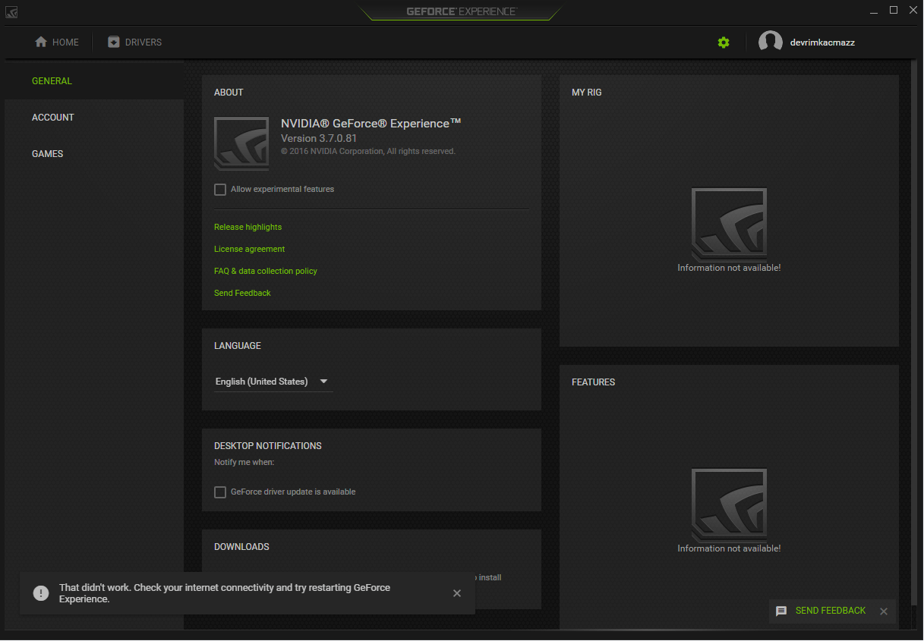Click the green SEND FEEDBACK button
This screenshot has height=641, width=924.
831,611
